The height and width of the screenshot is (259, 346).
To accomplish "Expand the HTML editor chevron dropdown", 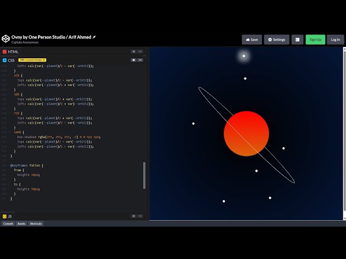I will point(140,52).
